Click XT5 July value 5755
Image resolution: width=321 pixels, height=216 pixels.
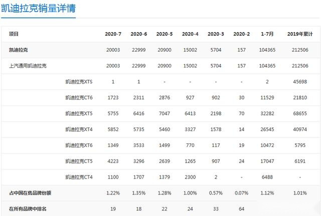pos(113,113)
